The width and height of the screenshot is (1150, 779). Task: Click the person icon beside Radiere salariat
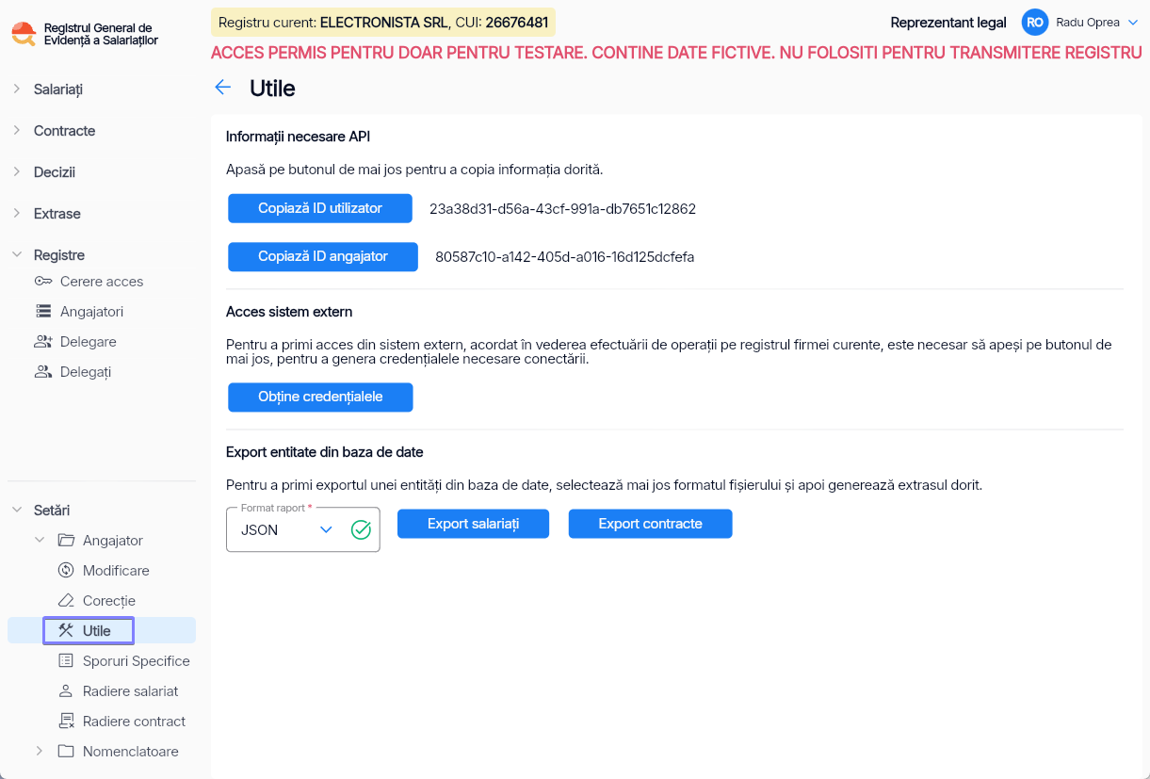66,691
